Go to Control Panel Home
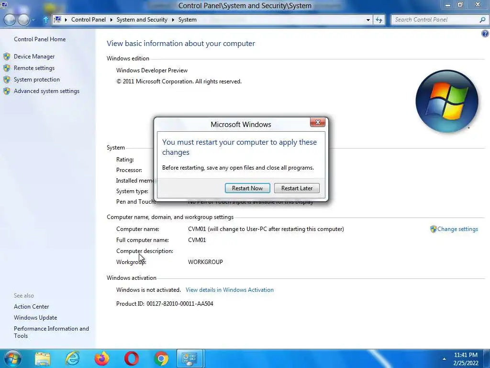 (40, 39)
